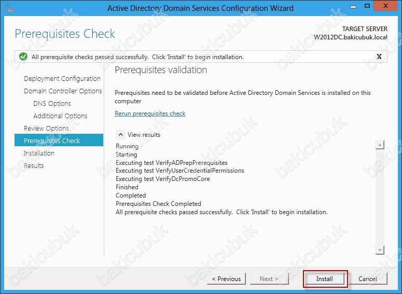Open the Review Options step

coord(46,128)
